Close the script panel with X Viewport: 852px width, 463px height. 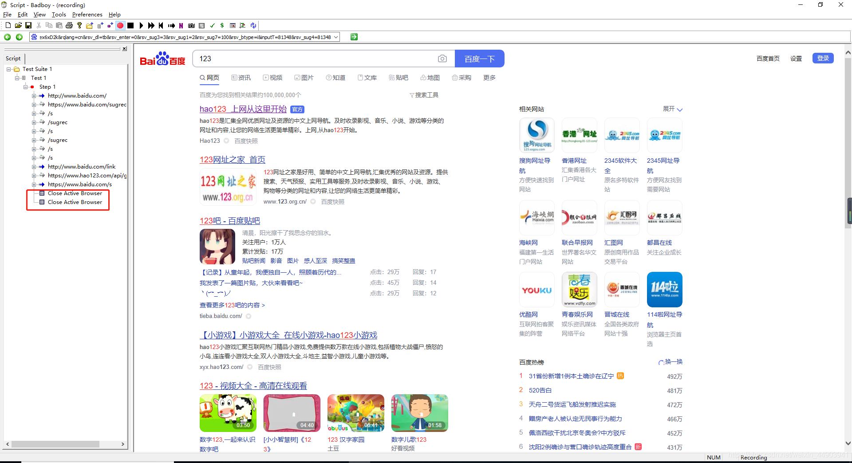coord(125,49)
